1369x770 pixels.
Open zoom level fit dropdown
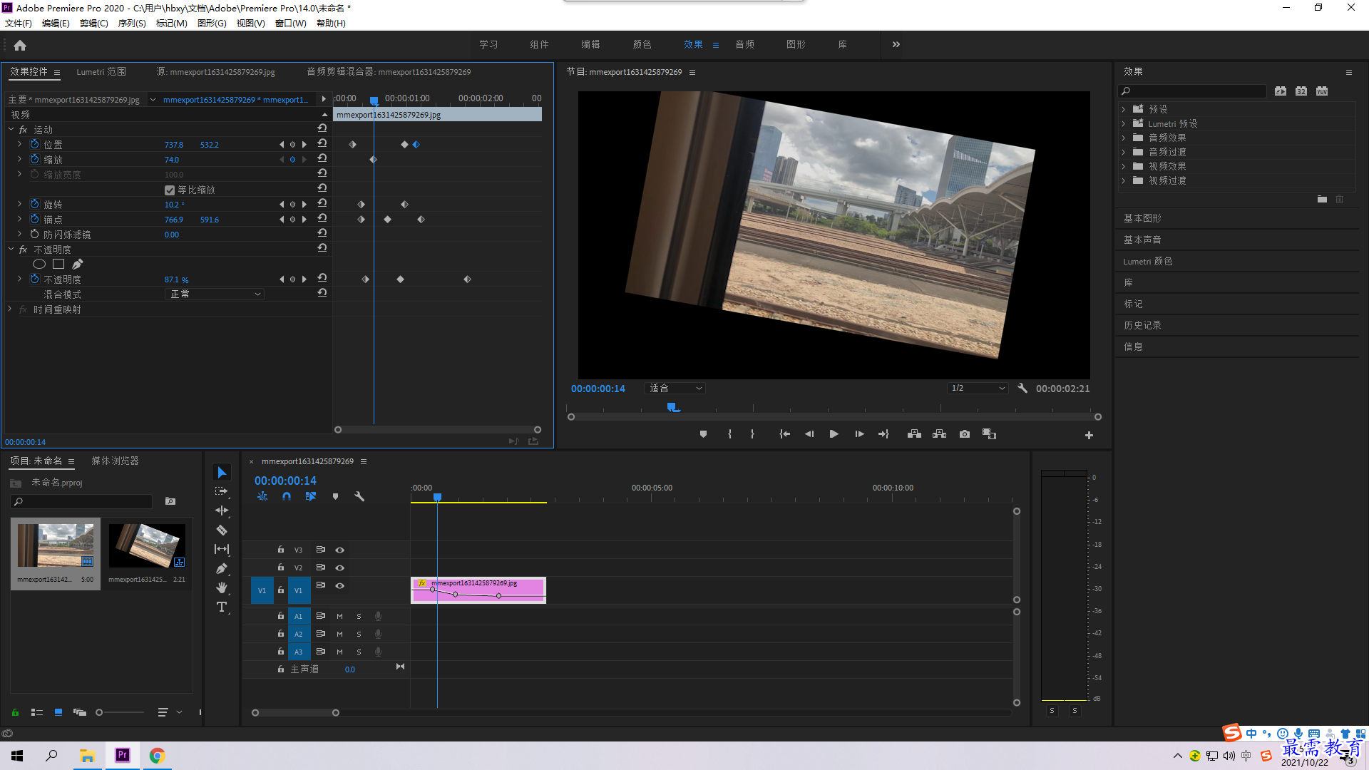tap(675, 388)
